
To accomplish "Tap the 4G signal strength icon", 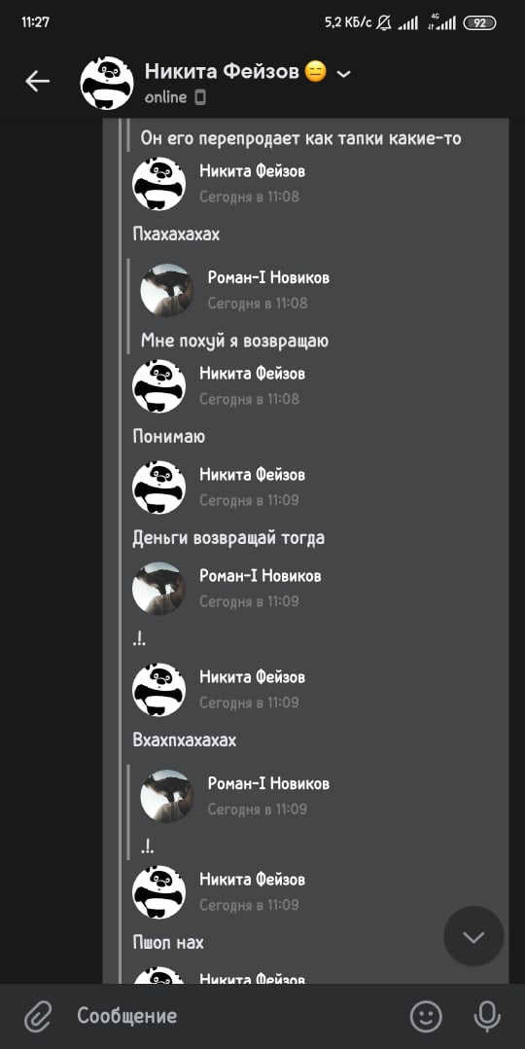I will (x=442, y=22).
